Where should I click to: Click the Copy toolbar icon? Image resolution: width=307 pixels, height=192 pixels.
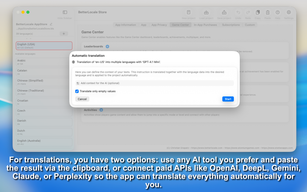tap(258, 13)
